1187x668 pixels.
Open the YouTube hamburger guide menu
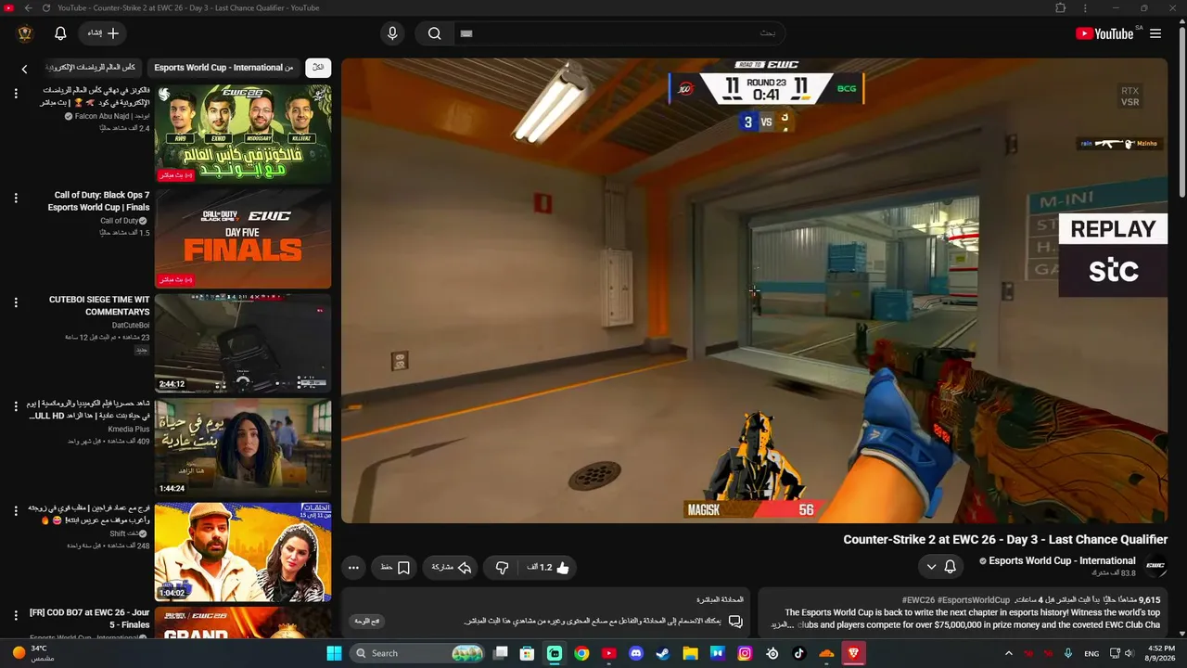1155,33
